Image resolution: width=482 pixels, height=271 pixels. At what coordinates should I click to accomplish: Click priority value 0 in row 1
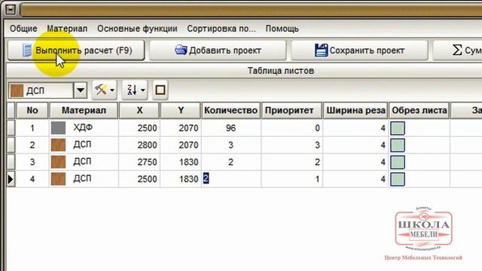[x=291, y=128]
